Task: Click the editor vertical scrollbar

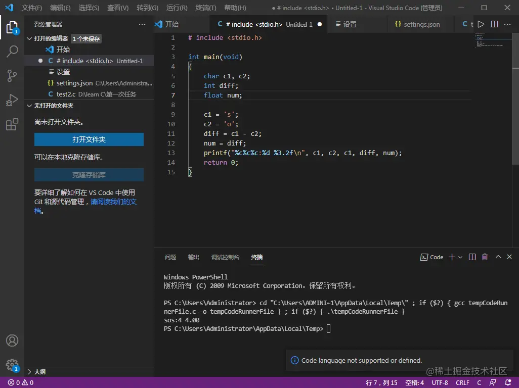Action: point(515,99)
